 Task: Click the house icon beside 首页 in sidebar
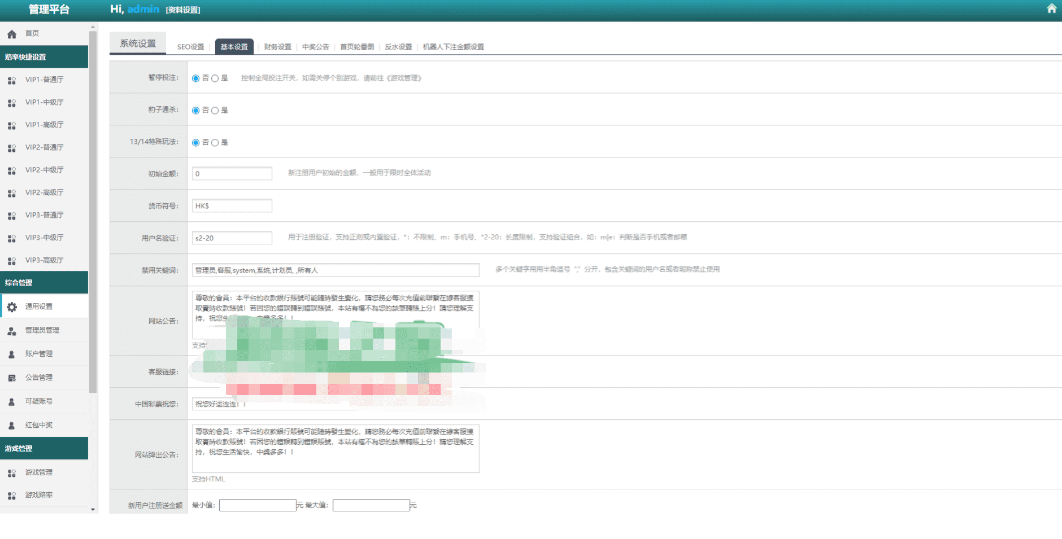pos(12,34)
